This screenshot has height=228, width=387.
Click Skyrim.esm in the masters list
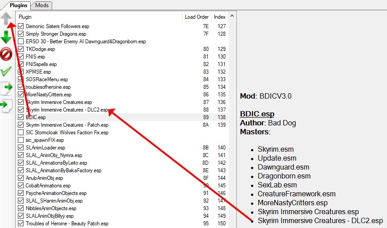276,149
